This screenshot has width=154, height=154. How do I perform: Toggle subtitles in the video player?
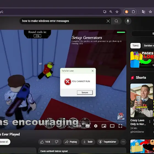coord(87,126)
